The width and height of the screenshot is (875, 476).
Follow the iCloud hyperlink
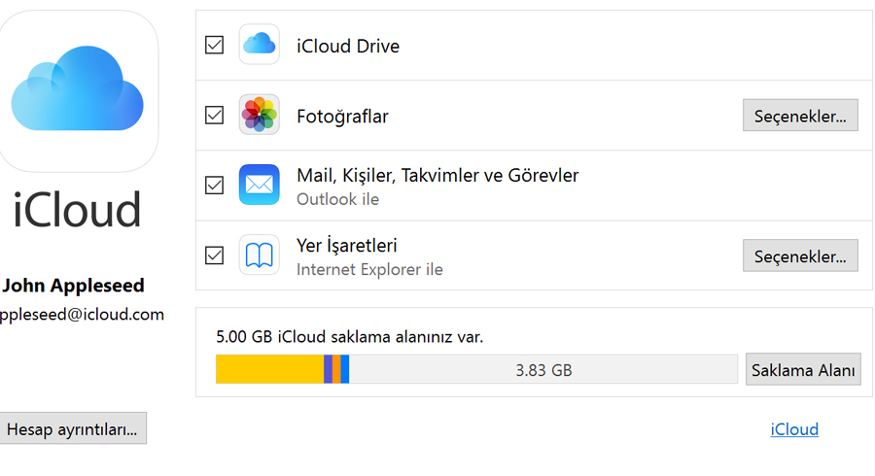click(794, 429)
